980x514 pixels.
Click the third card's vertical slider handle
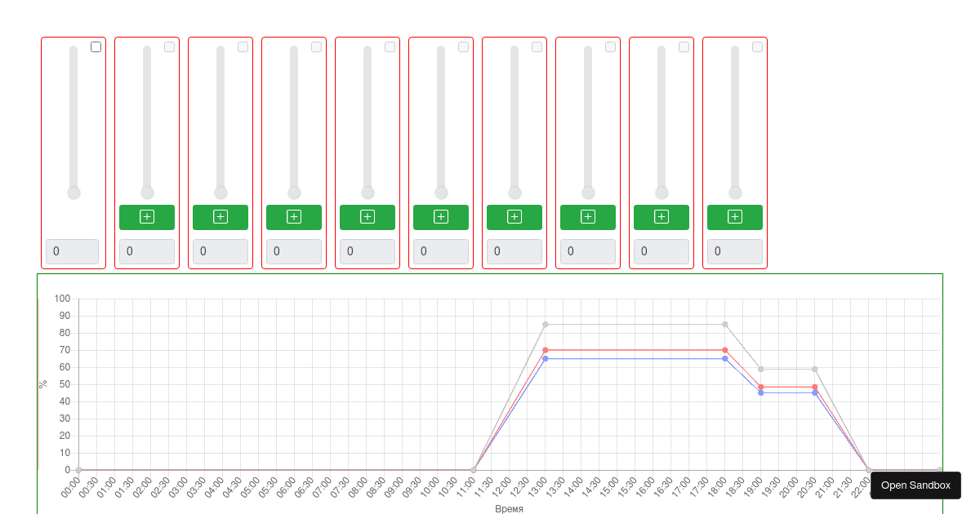(220, 192)
